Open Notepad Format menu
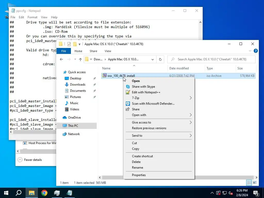This screenshot has height=198, width=264. (32, 17)
